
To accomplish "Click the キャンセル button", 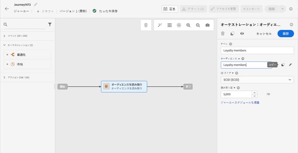I will (x=264, y=34).
